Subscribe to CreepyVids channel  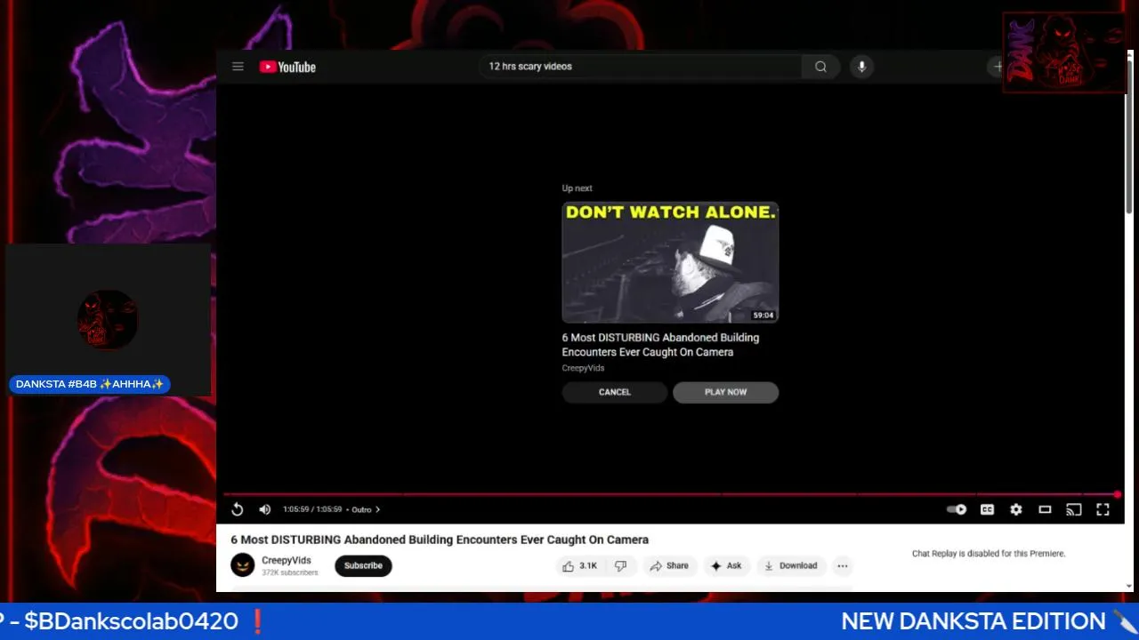(x=363, y=565)
